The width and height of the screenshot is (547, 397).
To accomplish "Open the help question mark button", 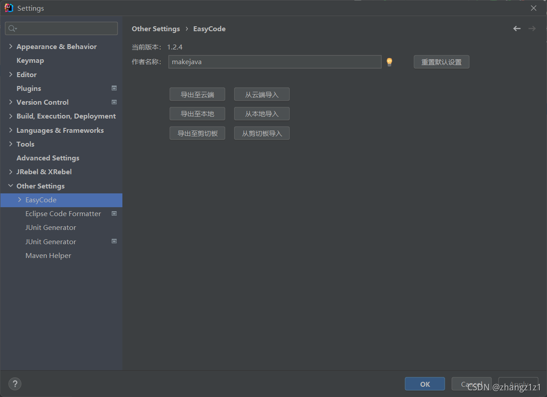I will coord(15,384).
